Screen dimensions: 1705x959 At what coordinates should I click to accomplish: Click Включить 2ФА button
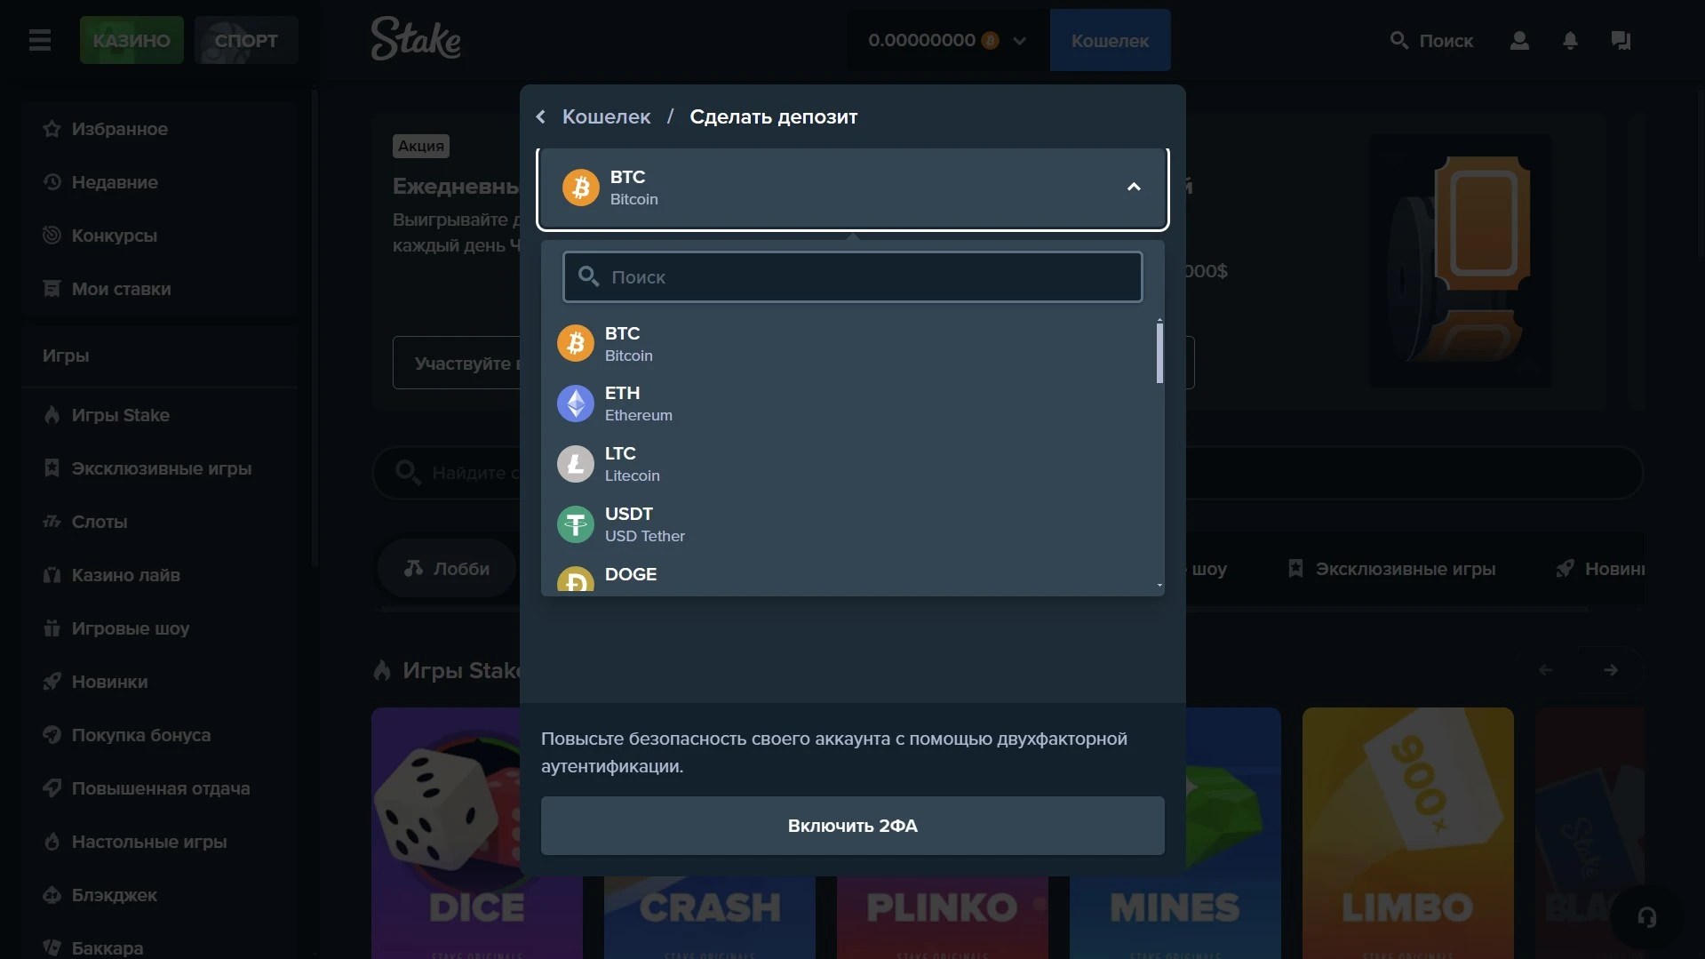click(852, 826)
